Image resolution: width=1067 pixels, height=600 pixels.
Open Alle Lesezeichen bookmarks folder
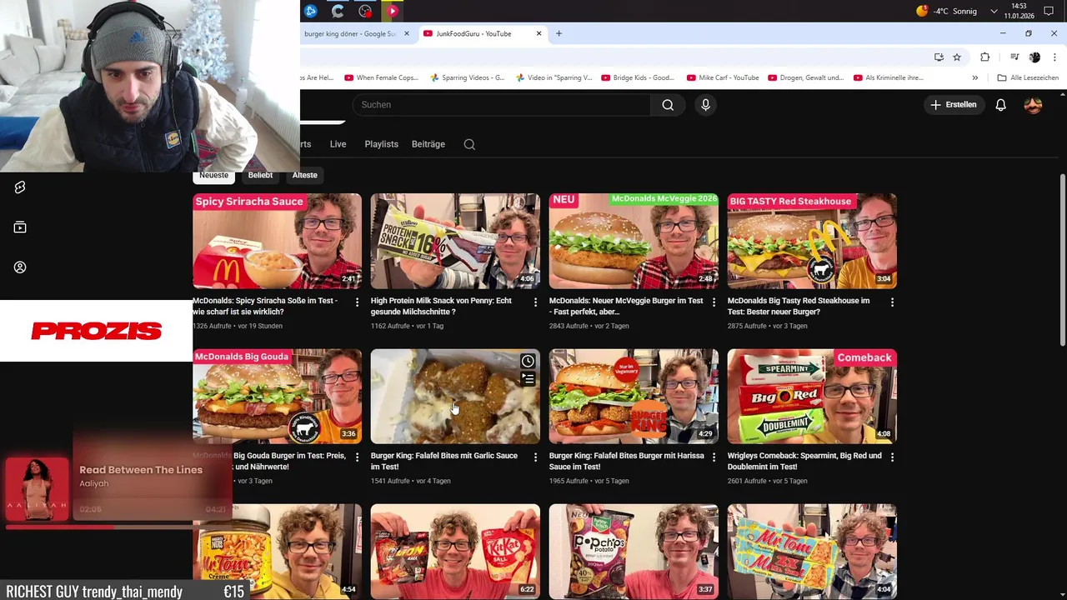tap(1028, 77)
